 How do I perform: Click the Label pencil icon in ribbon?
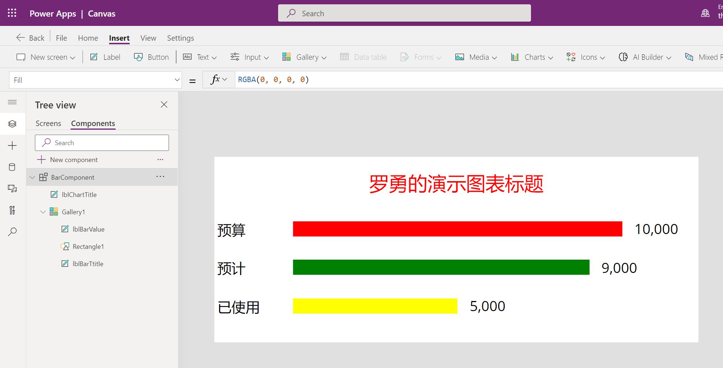[x=94, y=57]
